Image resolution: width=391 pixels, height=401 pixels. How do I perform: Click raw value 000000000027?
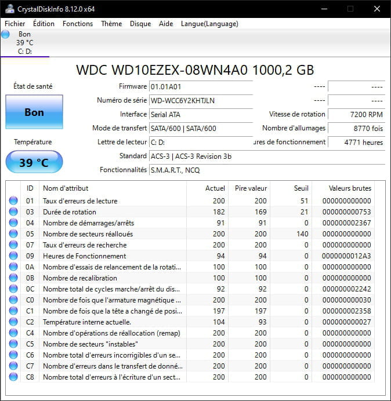[x=346, y=322]
